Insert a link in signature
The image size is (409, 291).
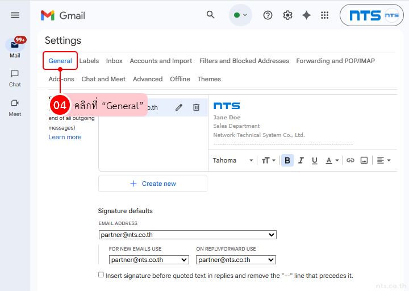click(350, 160)
